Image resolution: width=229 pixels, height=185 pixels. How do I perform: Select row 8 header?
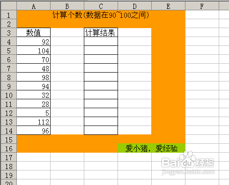pyautogui.click(x=9, y=77)
